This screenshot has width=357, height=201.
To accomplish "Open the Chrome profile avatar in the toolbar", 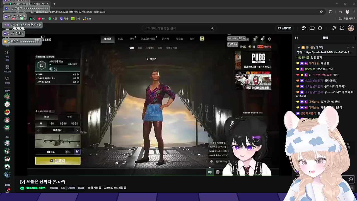I will click(348, 12).
